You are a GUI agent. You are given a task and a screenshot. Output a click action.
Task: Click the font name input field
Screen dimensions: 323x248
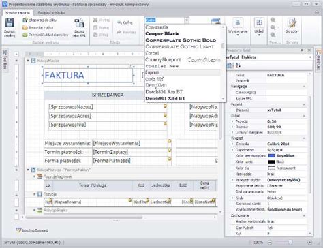coord(164,20)
